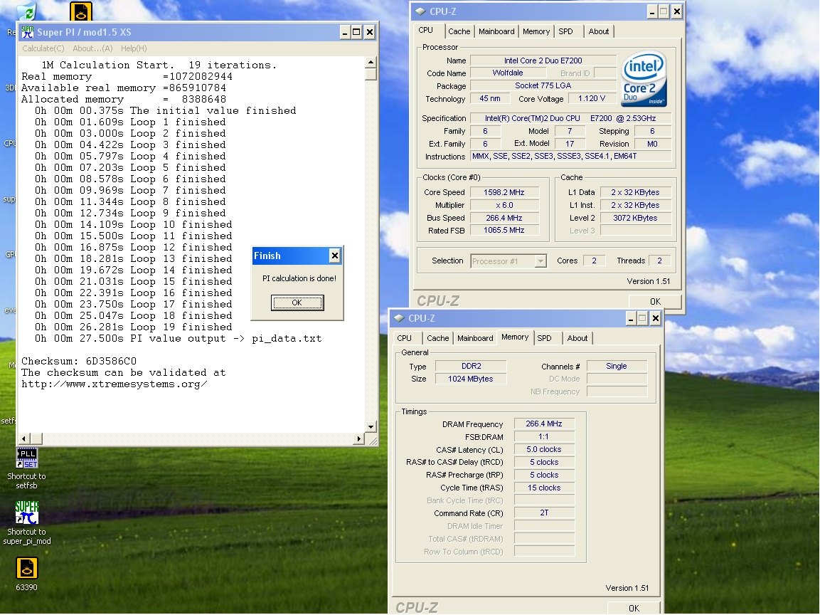Open the Help(H) menu in Super PI
Image resolution: width=820 pixels, height=615 pixels.
[134, 48]
